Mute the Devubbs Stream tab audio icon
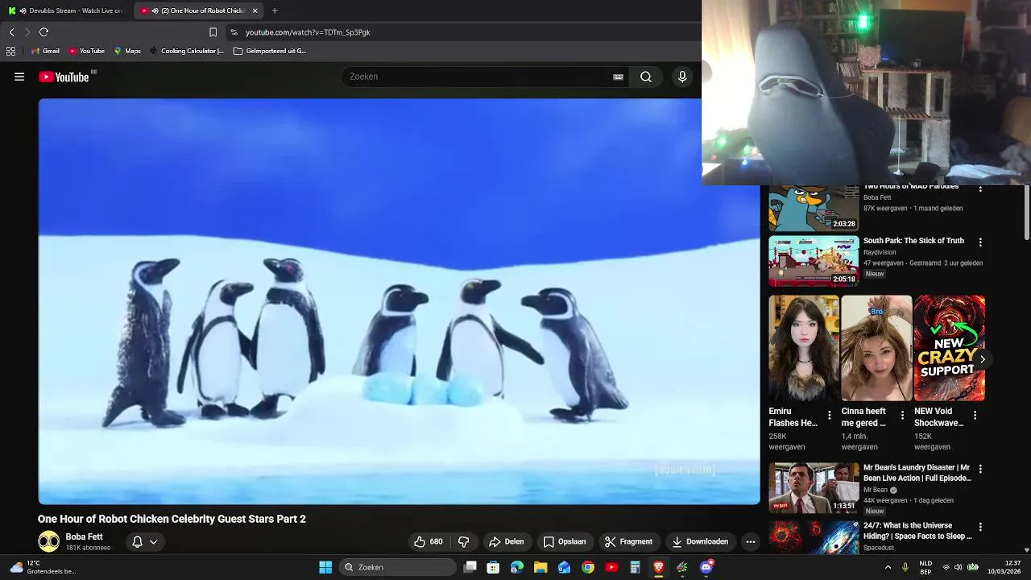The height and width of the screenshot is (580, 1031). click(x=23, y=10)
